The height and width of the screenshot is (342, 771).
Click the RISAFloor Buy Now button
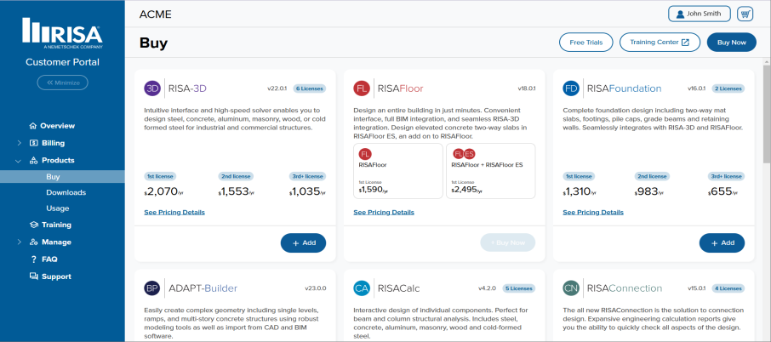point(507,242)
